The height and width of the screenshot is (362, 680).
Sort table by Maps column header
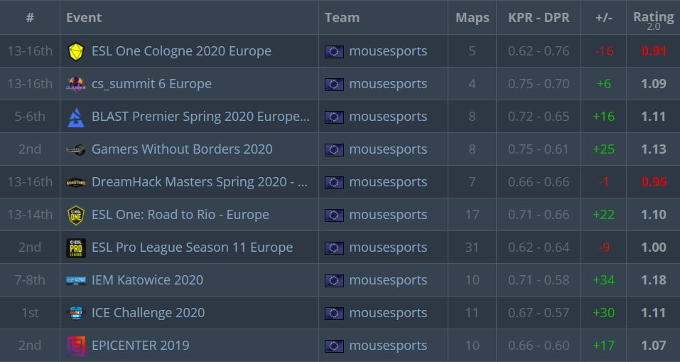click(x=473, y=18)
